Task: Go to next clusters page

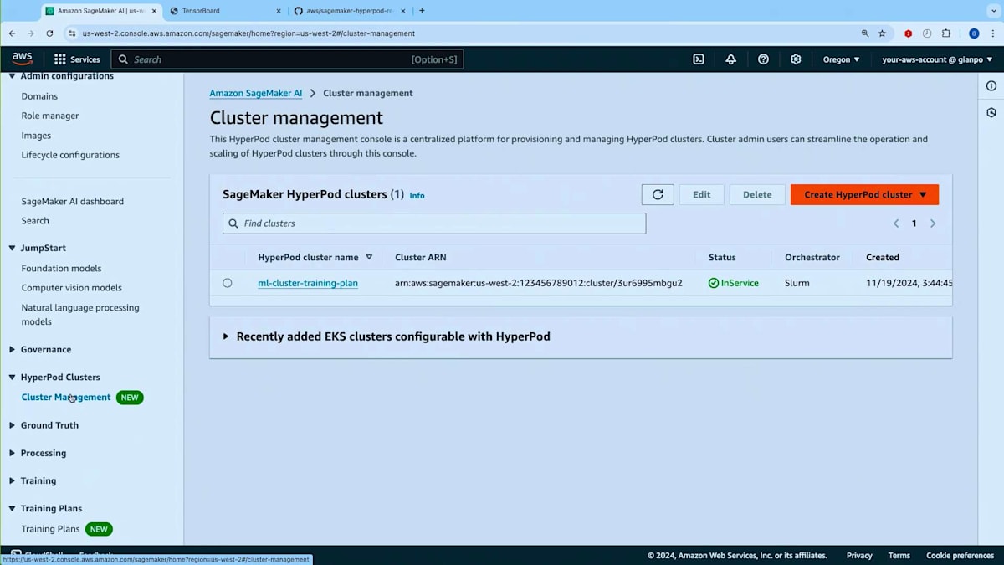Action: (x=933, y=223)
